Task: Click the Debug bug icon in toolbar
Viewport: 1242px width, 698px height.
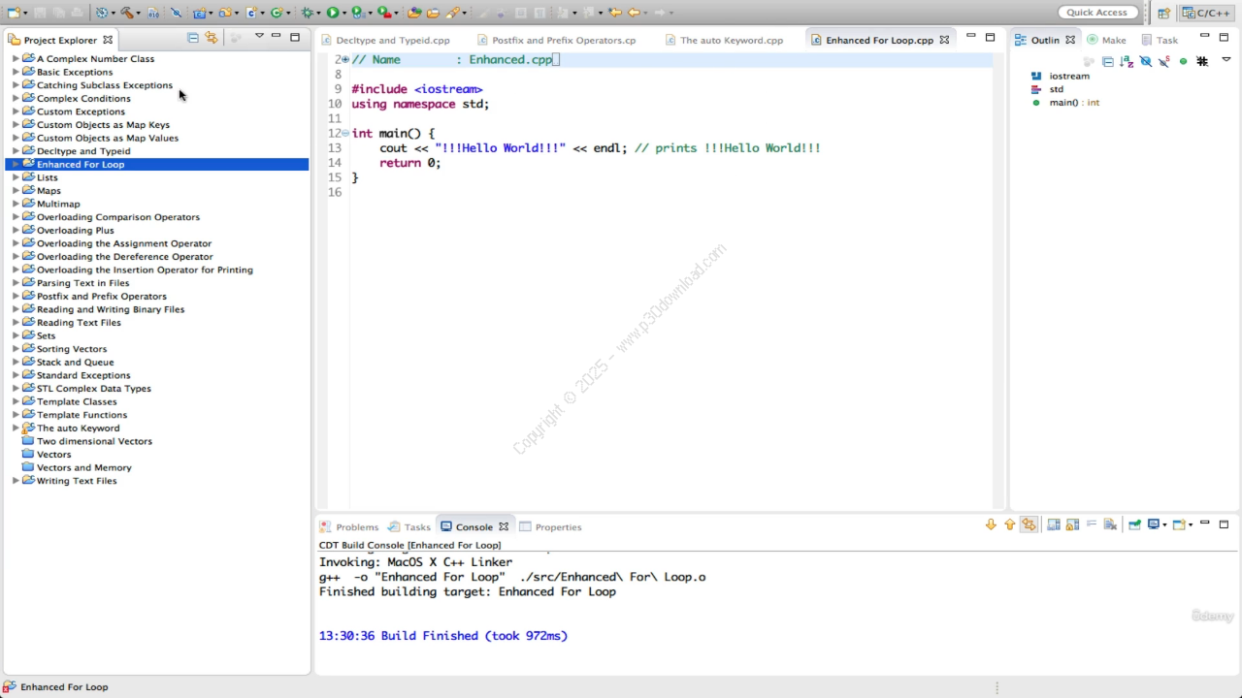Action: pyautogui.click(x=308, y=13)
